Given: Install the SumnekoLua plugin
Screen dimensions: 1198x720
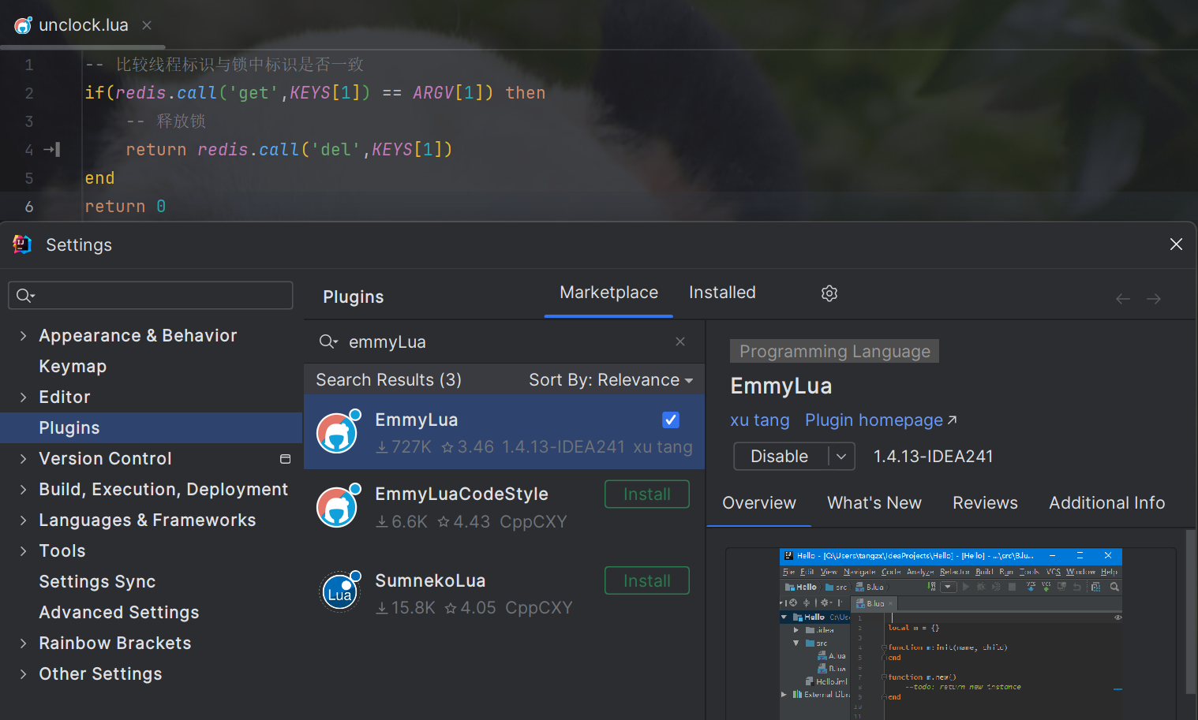Looking at the screenshot, I should click(647, 581).
